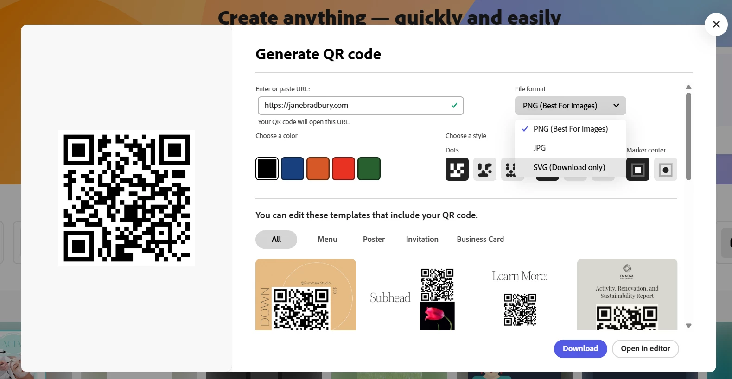
Task: Select the rounded dots style icon
Action: (x=485, y=169)
